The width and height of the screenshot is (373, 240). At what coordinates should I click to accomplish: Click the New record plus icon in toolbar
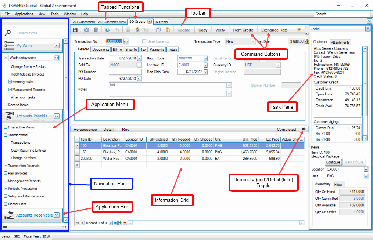pyautogui.click(x=86, y=30)
